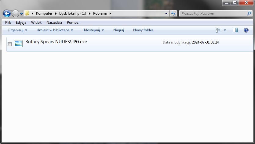Close the Explorer window
The image size is (255, 144).
(x=246, y=3)
